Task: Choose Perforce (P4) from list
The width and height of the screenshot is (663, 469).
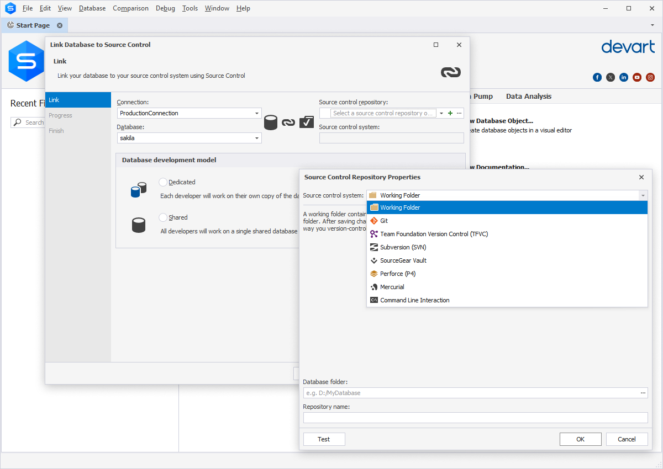Action: tap(397, 274)
